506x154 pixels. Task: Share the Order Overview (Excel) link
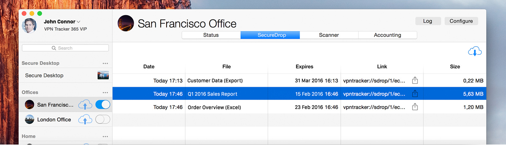[x=415, y=107]
